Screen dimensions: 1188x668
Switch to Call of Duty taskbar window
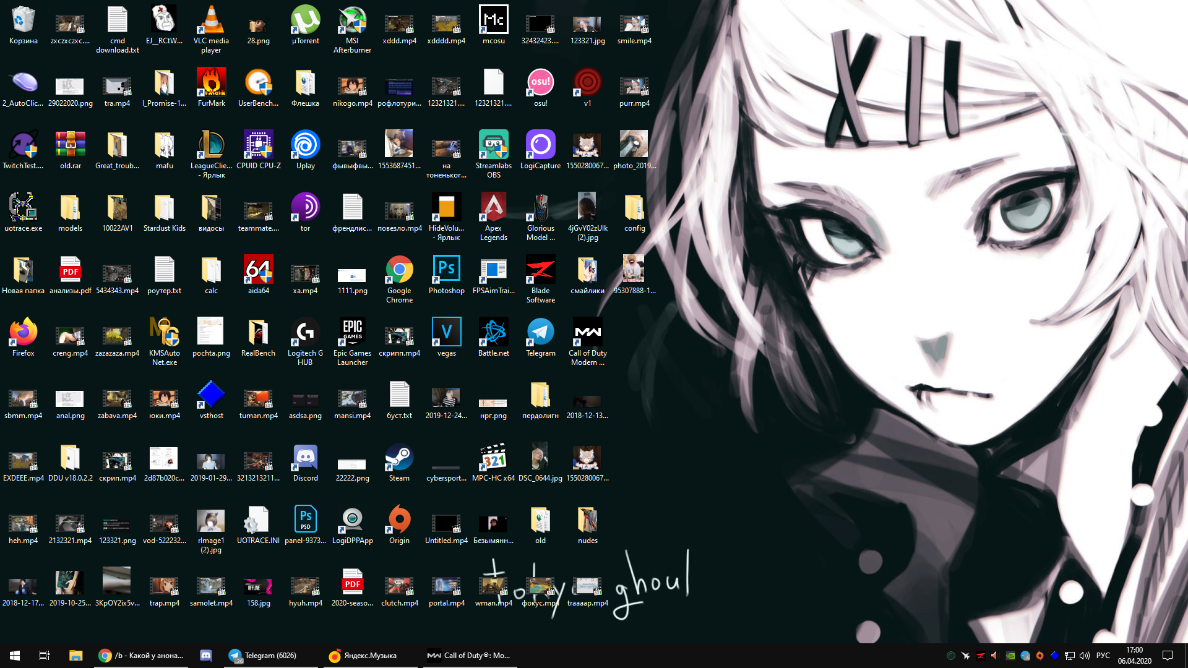pos(469,656)
